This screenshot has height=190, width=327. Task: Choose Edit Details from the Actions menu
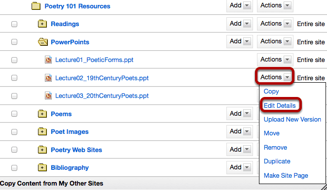(x=280, y=105)
